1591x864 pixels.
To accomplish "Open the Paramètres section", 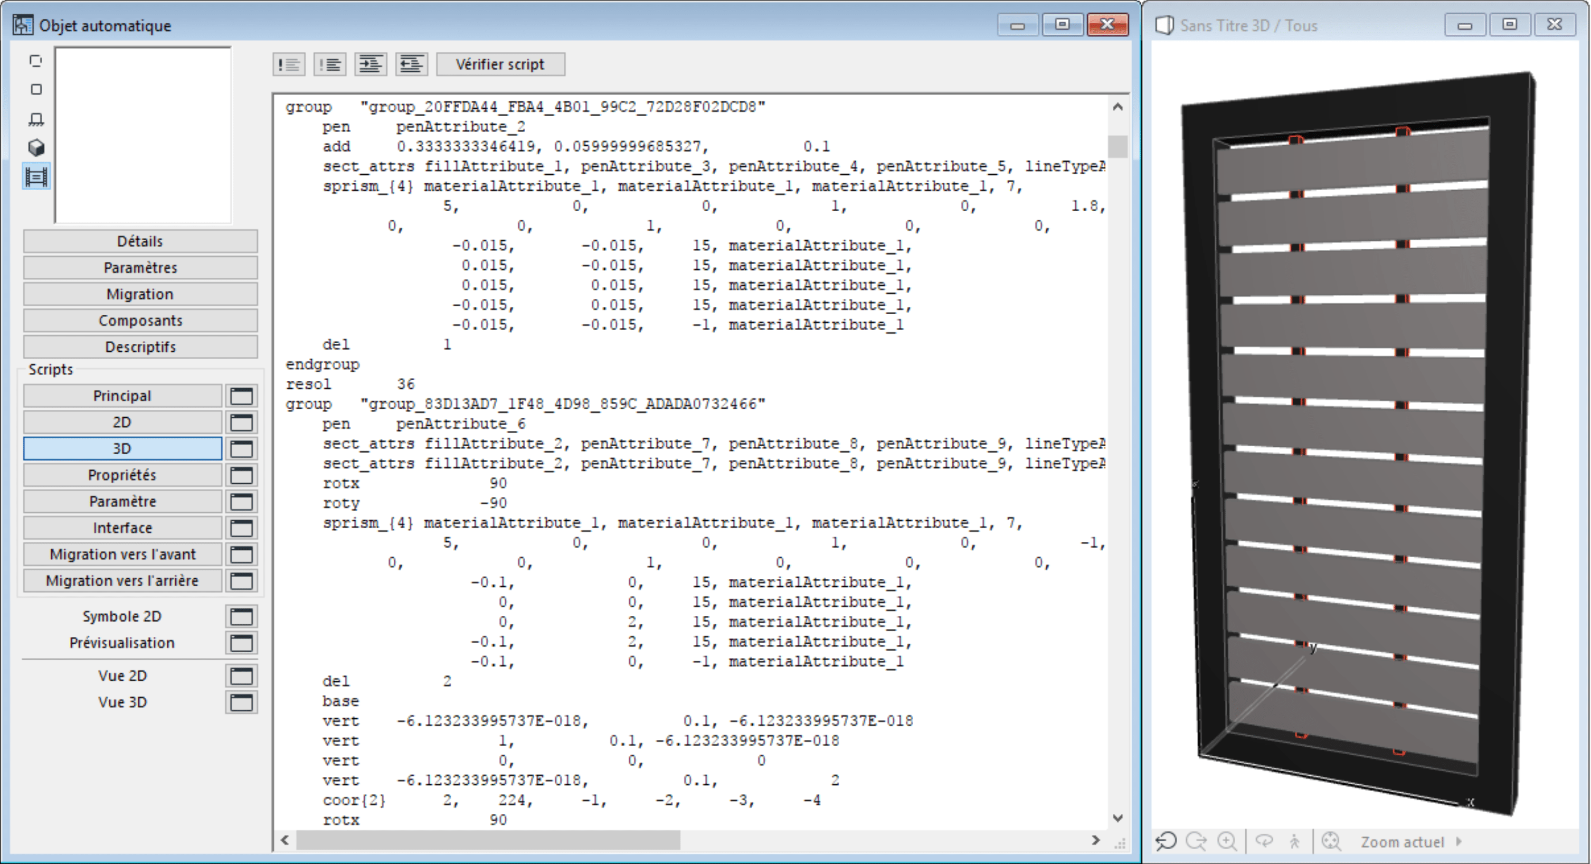I will pyautogui.click(x=140, y=268).
